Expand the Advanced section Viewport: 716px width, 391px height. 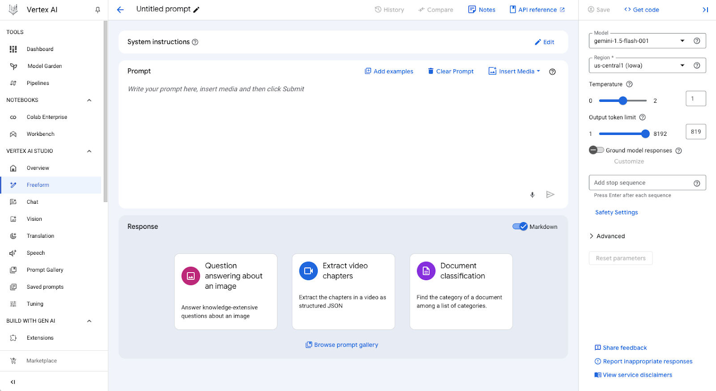tap(607, 236)
